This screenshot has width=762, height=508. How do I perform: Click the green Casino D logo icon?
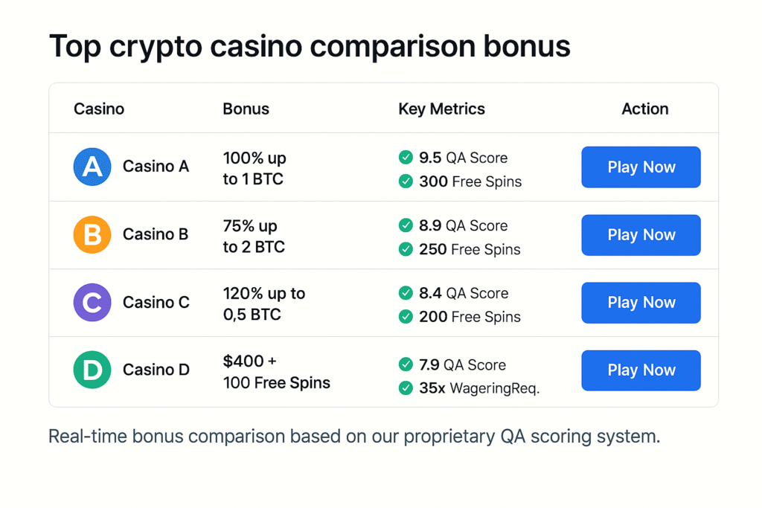pyautogui.click(x=92, y=370)
